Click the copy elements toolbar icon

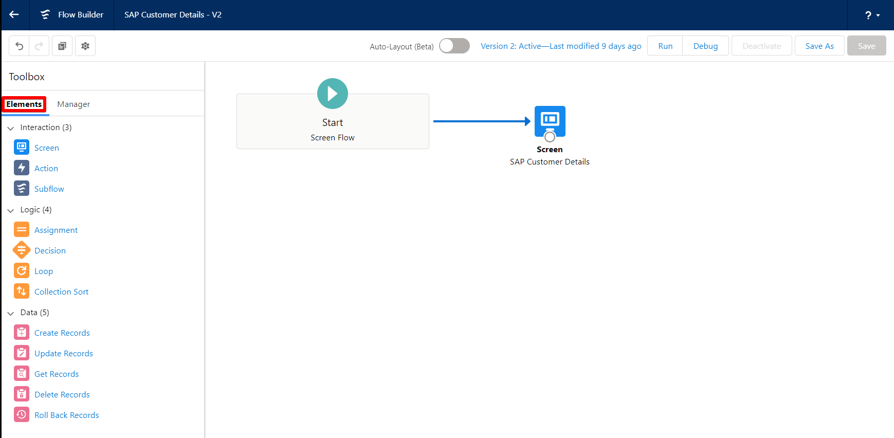[x=62, y=46]
